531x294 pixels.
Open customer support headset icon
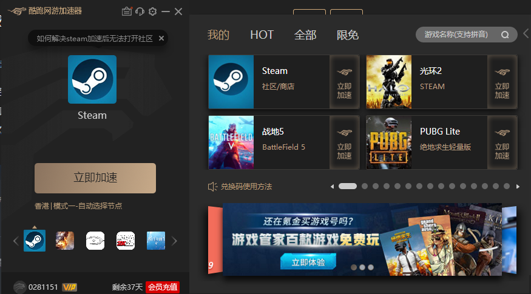coord(140,12)
